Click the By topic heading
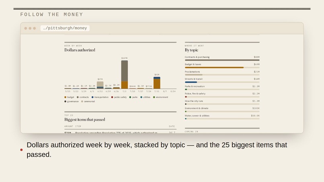 click(x=191, y=50)
